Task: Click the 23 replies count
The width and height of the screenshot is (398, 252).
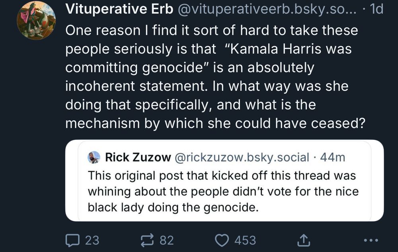Action: pos(92,240)
